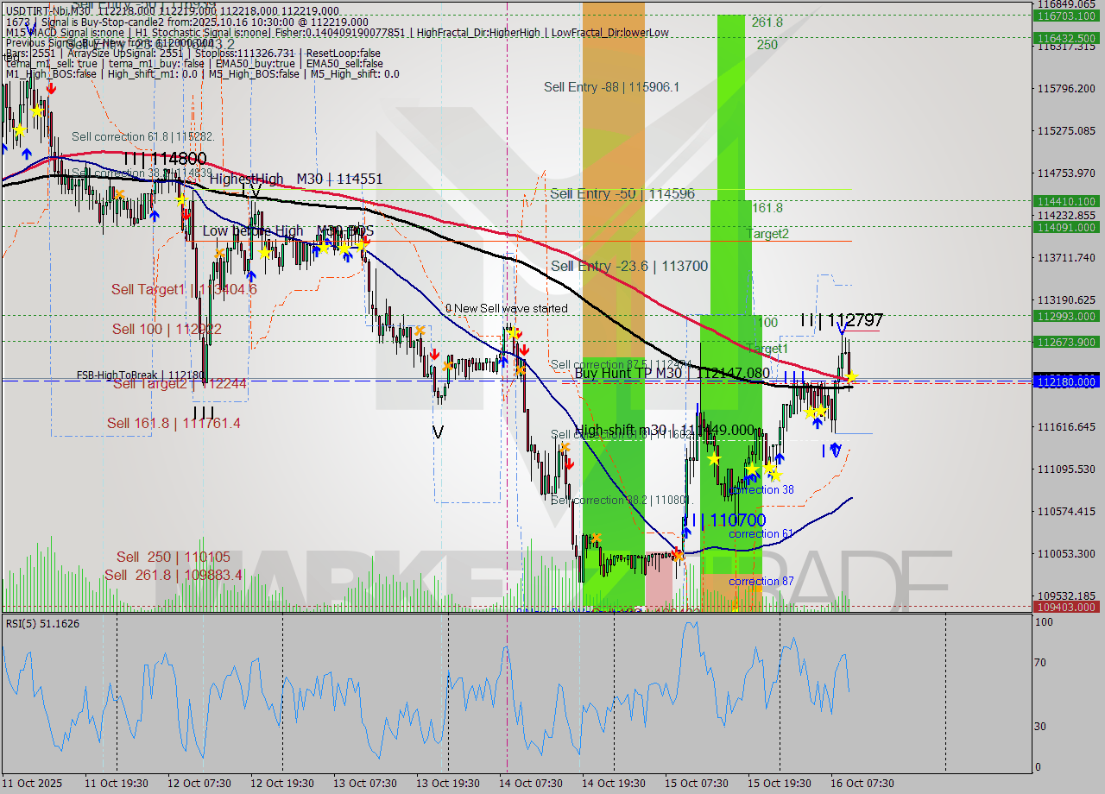The width and height of the screenshot is (1105, 794).
Task: Click the yellow star near "Low before High" text
Action: pos(264,253)
